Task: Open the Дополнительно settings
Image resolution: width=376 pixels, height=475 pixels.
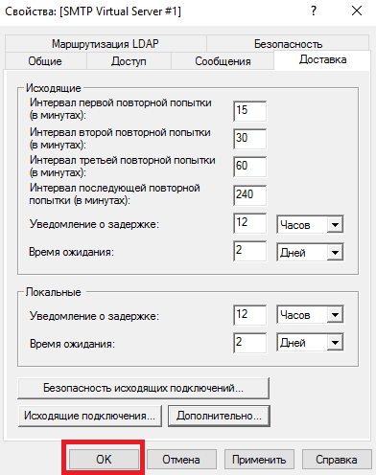Action: [x=219, y=416]
